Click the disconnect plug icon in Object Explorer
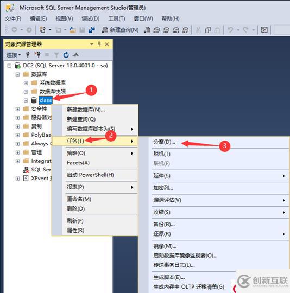 click(37, 55)
